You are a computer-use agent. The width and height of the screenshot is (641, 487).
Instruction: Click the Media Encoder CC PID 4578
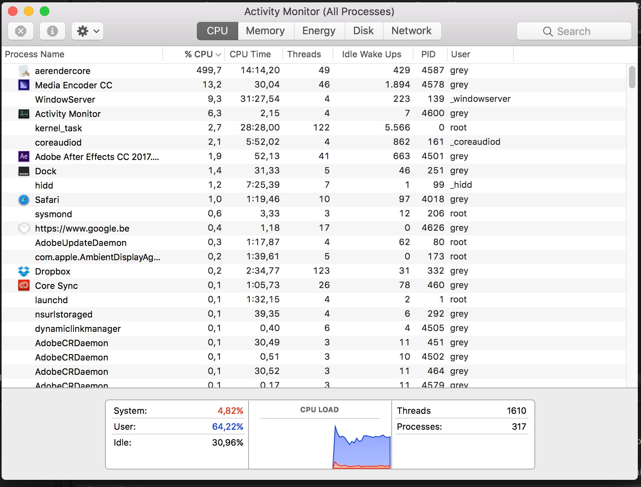click(x=433, y=85)
